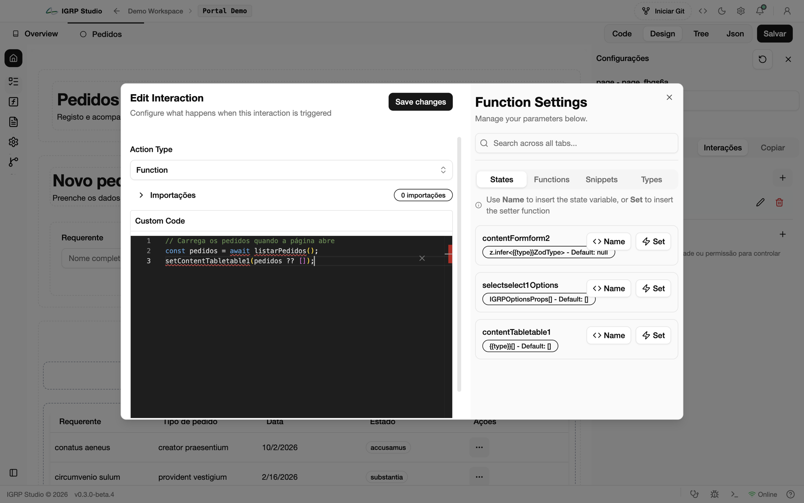The height and width of the screenshot is (503, 804).
Task: Insert Set function for contentTabletable1
Action: click(653, 335)
